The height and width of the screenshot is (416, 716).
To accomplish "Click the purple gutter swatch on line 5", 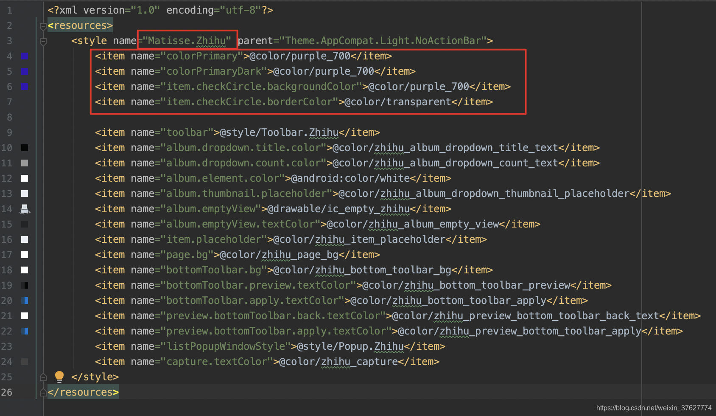I will point(25,71).
